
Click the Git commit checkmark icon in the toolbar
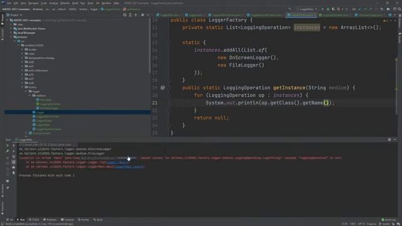point(365,9)
